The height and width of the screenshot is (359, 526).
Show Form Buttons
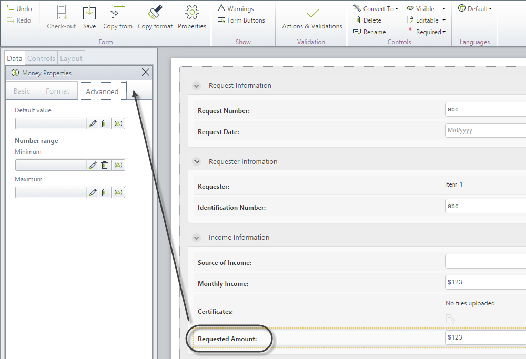[x=241, y=20]
